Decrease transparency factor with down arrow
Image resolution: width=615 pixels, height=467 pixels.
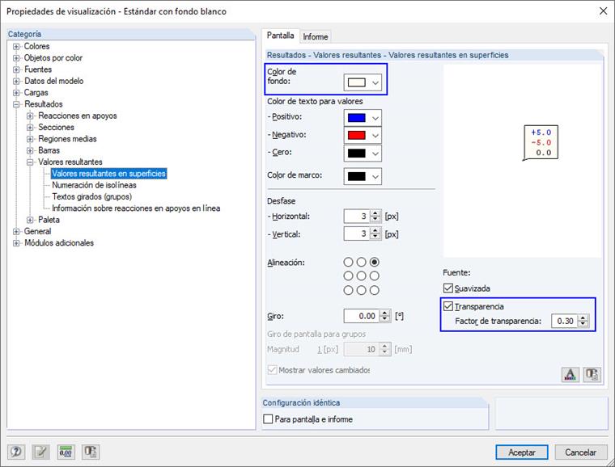[583, 324]
